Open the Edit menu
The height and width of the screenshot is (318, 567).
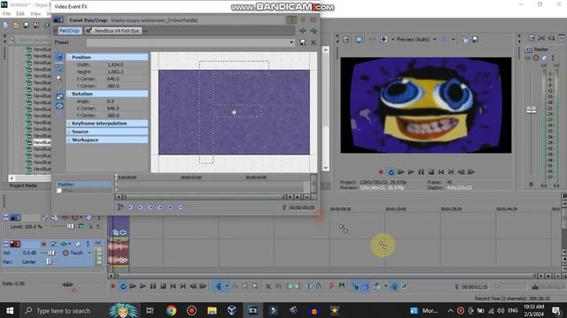(20, 14)
